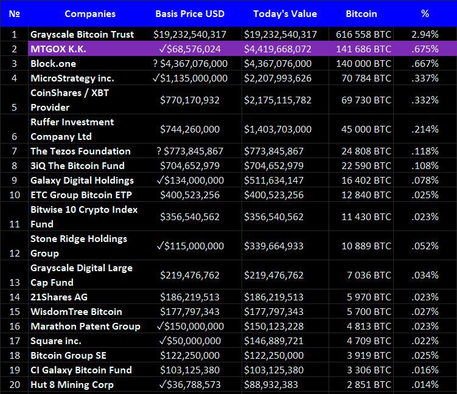Click the Bitcoin column header
The height and width of the screenshot is (394, 457).
click(361, 14)
